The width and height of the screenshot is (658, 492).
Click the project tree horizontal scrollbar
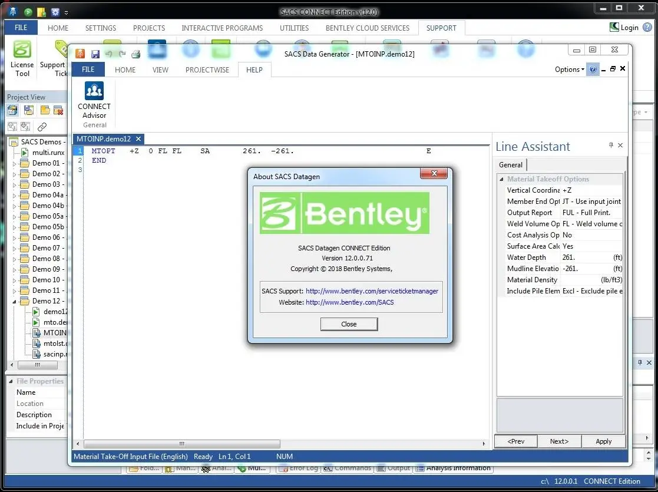pos(37,365)
